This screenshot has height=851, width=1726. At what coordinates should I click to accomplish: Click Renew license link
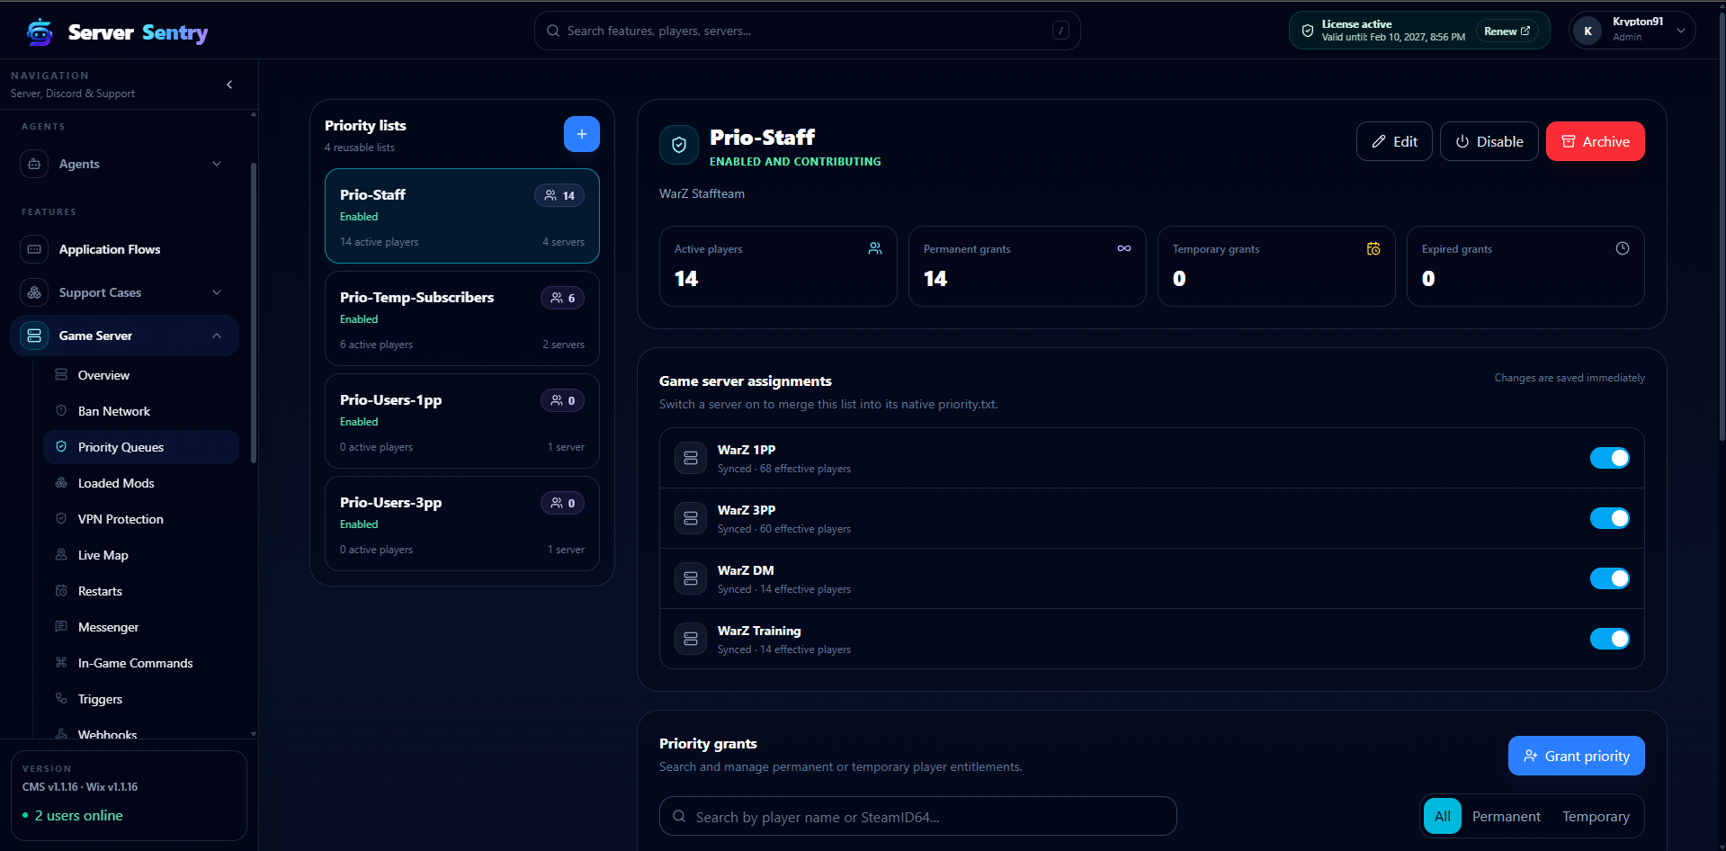pyautogui.click(x=1507, y=31)
